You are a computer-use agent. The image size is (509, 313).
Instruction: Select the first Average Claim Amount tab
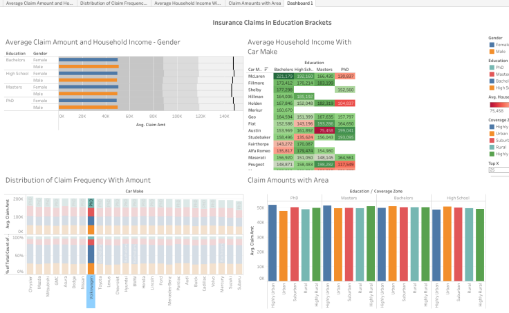point(38,3)
